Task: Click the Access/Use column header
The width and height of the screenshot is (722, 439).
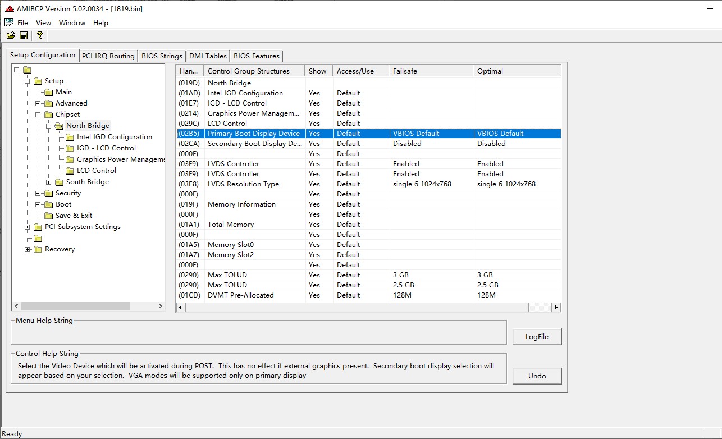Action: pos(362,71)
